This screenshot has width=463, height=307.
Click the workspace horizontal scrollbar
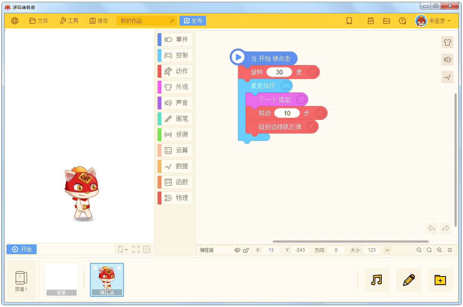350,242
